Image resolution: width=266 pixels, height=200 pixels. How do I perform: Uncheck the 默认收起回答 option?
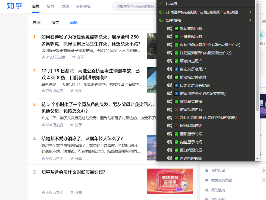(176, 28)
